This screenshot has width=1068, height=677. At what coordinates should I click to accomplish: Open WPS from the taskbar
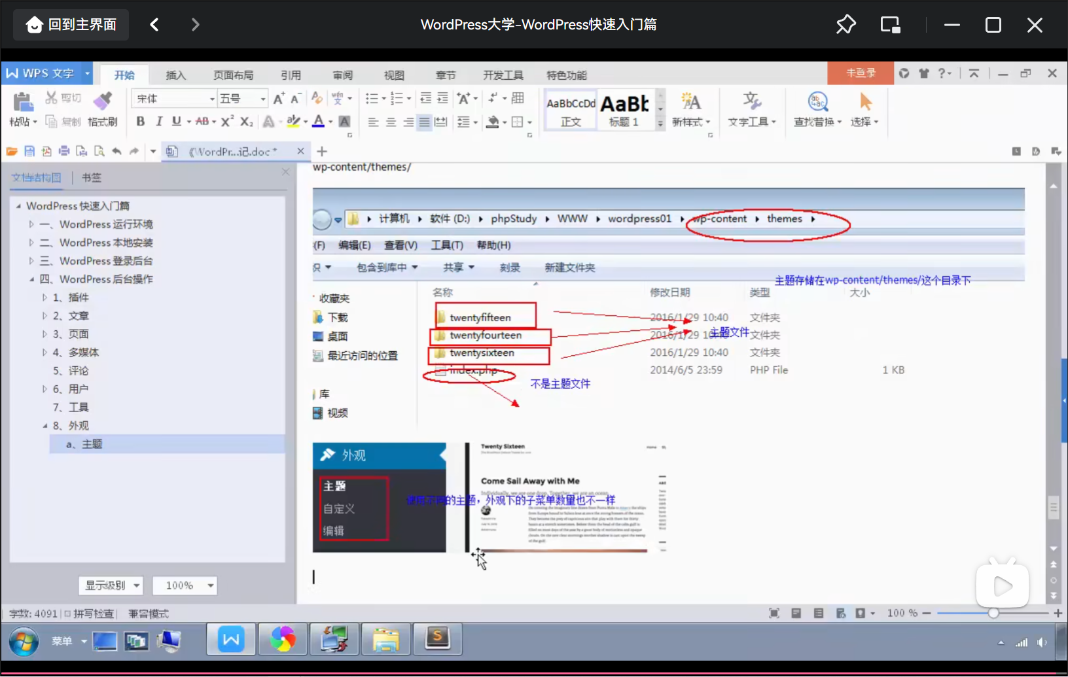231,639
